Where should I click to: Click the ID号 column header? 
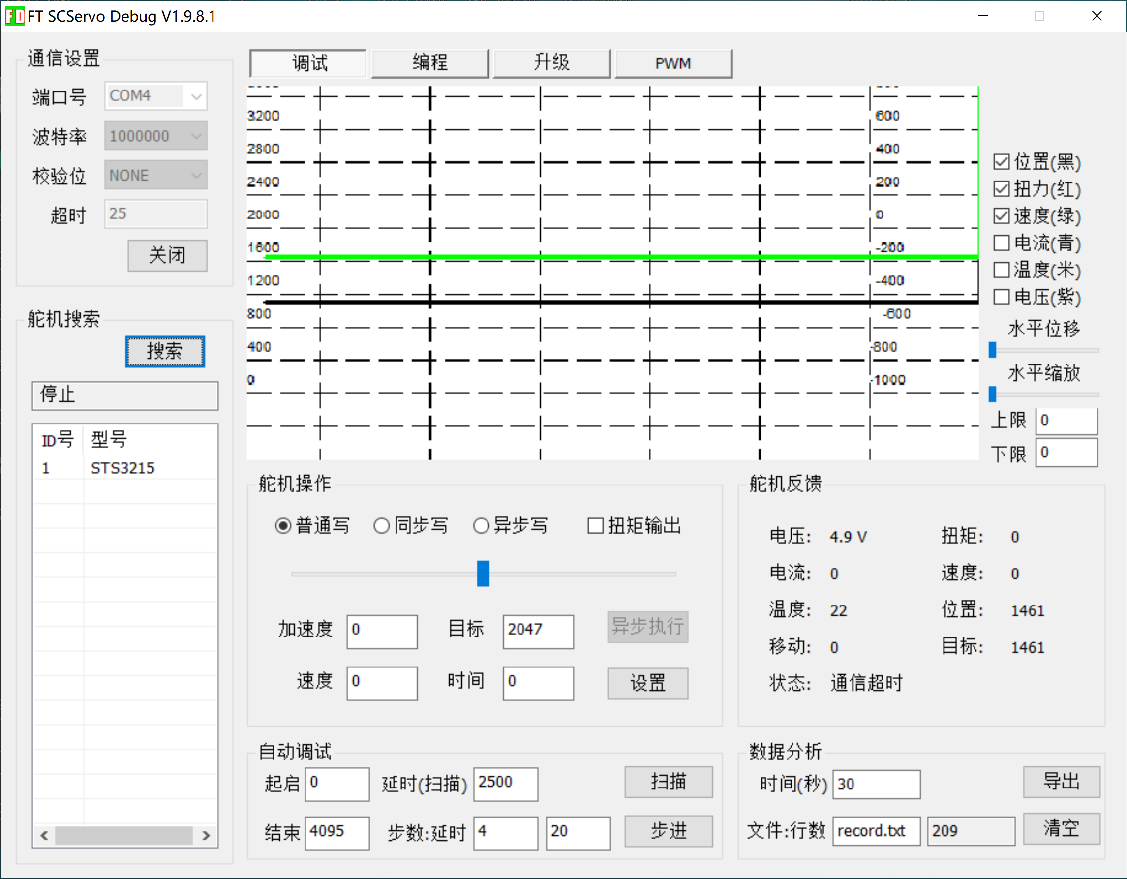[x=58, y=440]
